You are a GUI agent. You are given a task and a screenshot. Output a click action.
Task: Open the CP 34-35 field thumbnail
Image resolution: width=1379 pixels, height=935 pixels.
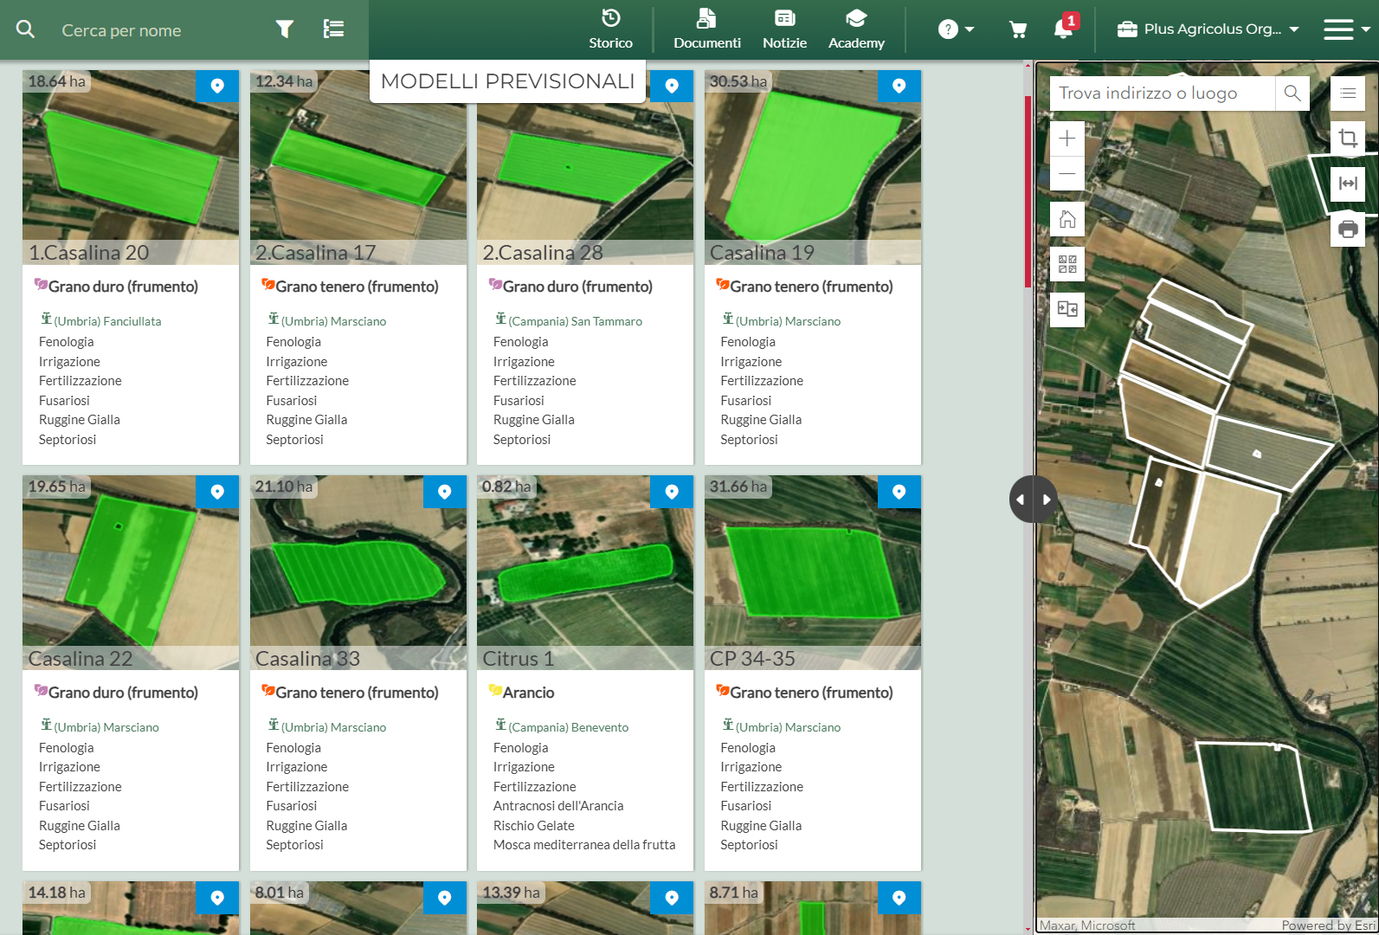point(813,573)
